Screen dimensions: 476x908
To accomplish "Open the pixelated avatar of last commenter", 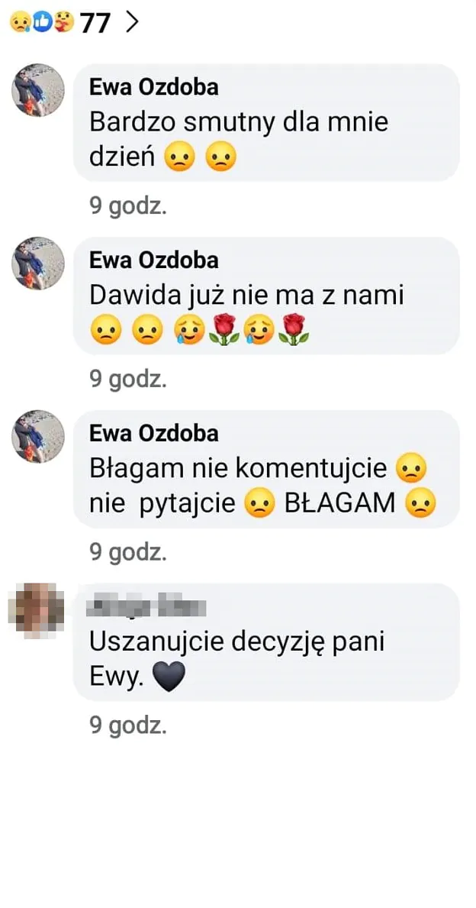I will pos(36,611).
